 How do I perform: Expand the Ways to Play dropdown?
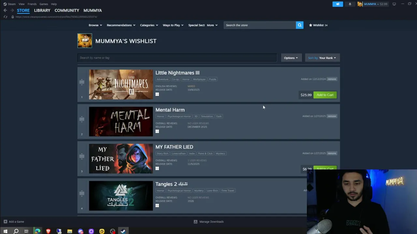pyautogui.click(x=173, y=25)
